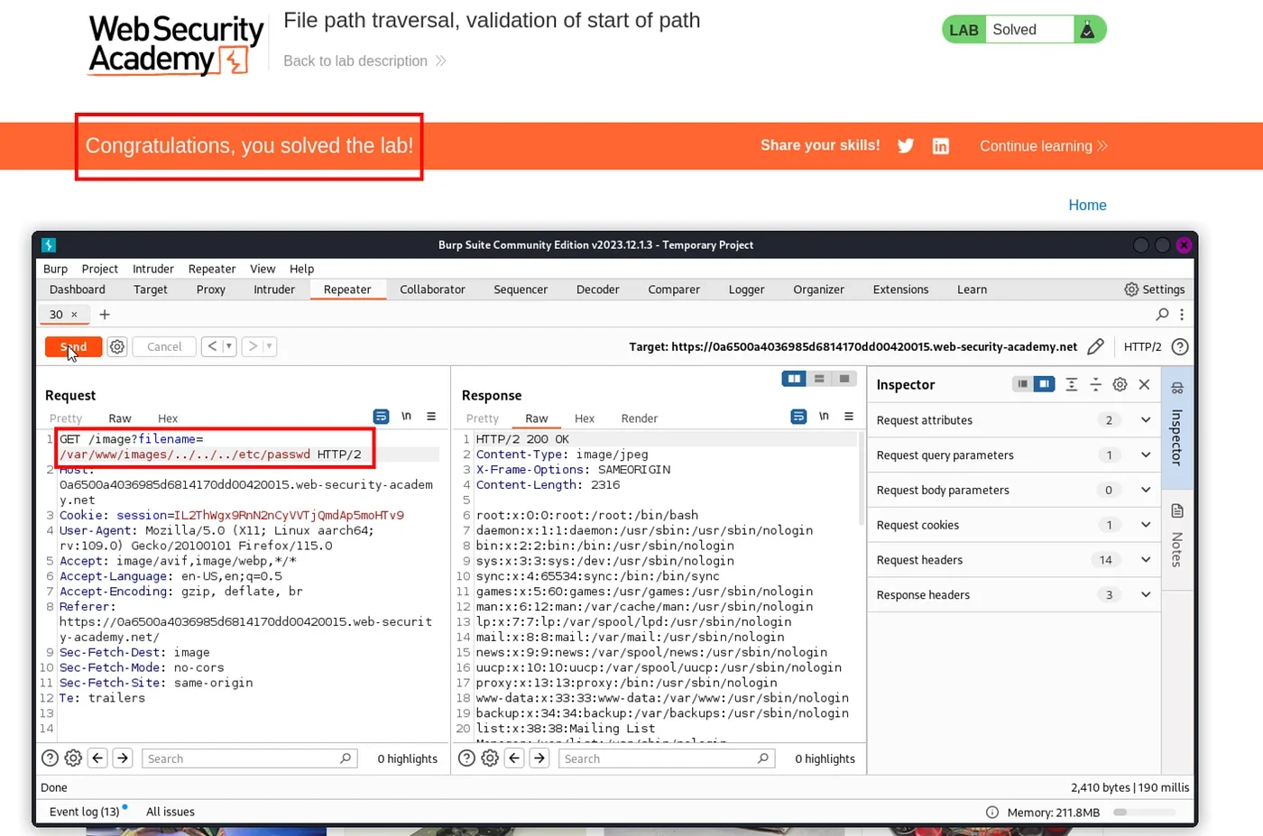The image size is (1263, 836).
Task: Expand all Inspector sections icon
Action: click(1071, 384)
